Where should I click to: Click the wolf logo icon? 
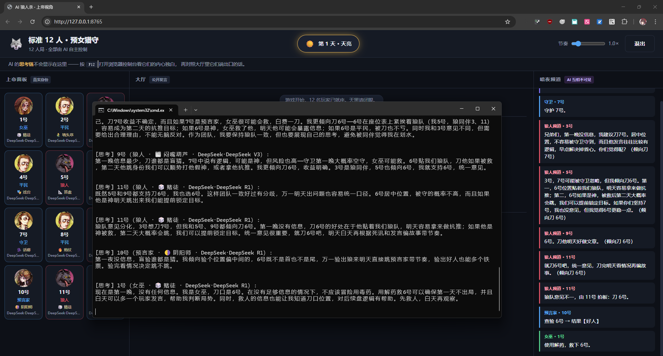click(x=16, y=44)
